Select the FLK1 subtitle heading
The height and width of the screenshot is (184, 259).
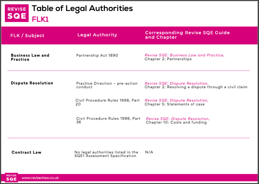40,19
